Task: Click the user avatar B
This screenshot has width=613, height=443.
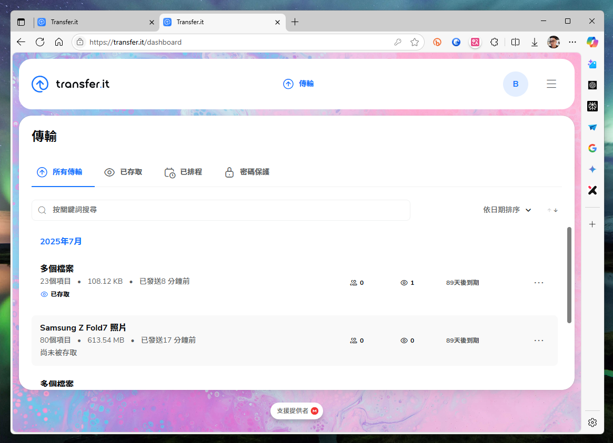Action: coord(515,84)
